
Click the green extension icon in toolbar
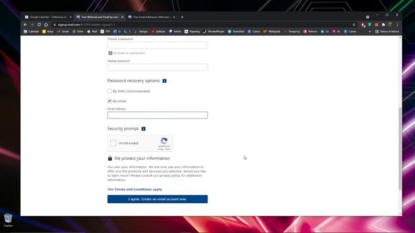pyautogui.click(x=370, y=25)
